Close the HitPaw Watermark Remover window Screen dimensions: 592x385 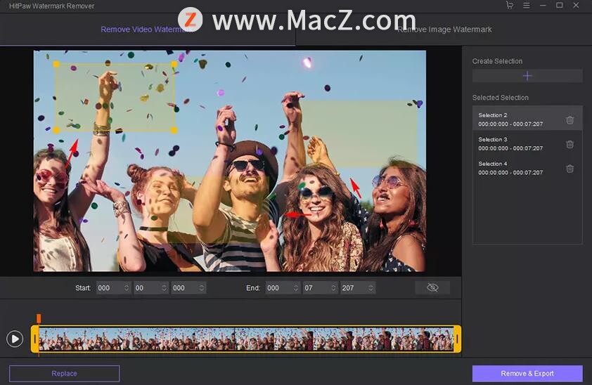576,6
